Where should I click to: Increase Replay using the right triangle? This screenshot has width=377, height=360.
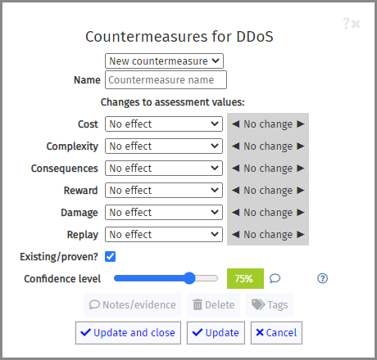click(x=301, y=234)
